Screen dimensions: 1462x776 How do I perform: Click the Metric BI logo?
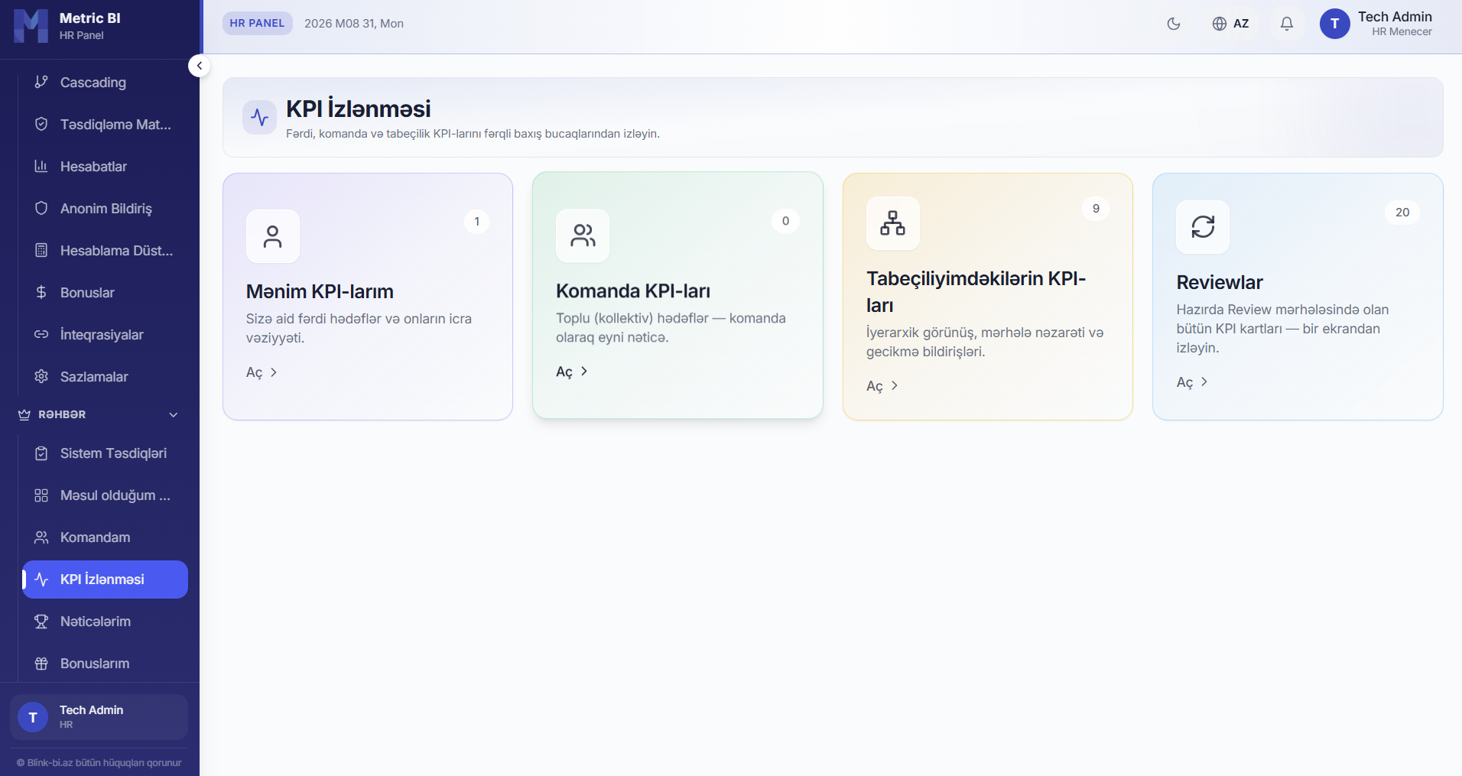pos(31,26)
